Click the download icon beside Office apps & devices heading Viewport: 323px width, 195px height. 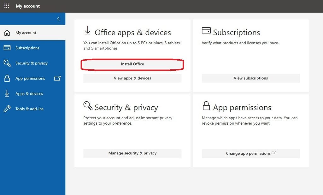[88, 31]
